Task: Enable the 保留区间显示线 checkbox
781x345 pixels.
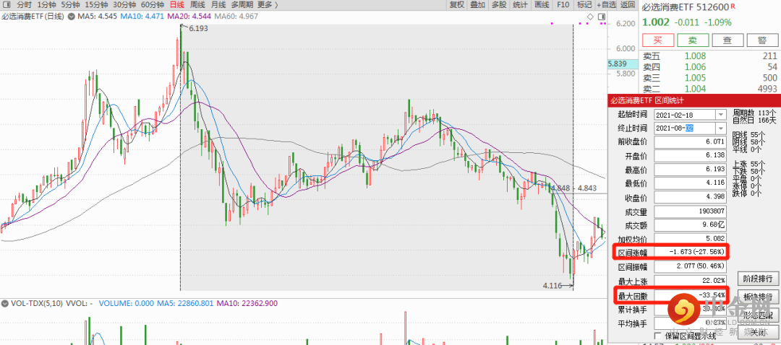Action: click(657, 336)
